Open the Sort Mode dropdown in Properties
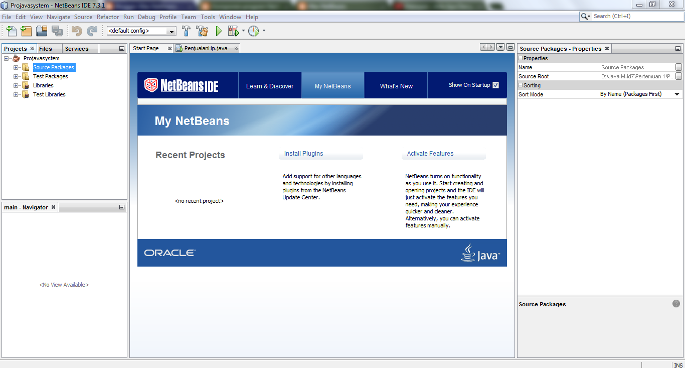The width and height of the screenshot is (685, 368). 677,94
